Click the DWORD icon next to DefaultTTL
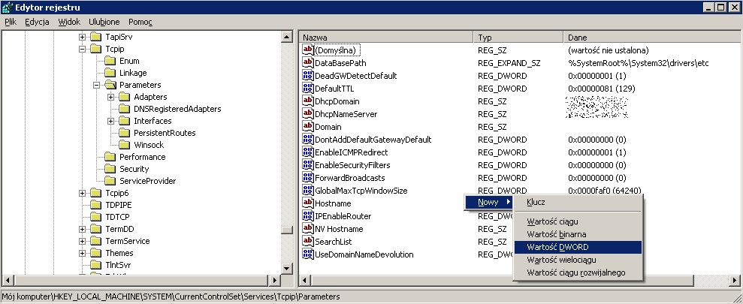 [307, 89]
